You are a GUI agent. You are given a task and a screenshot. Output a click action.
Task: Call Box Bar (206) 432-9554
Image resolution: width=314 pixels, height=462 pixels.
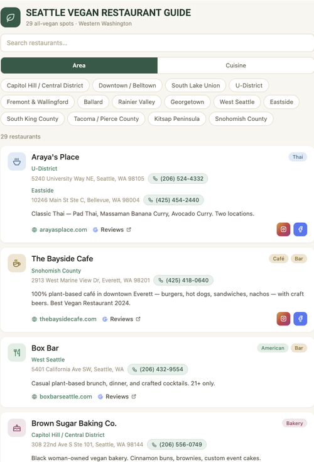coord(158,369)
